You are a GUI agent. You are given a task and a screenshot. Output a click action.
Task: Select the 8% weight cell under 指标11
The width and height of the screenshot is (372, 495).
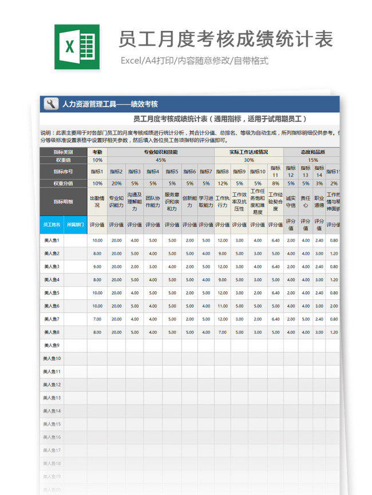coord(275,183)
